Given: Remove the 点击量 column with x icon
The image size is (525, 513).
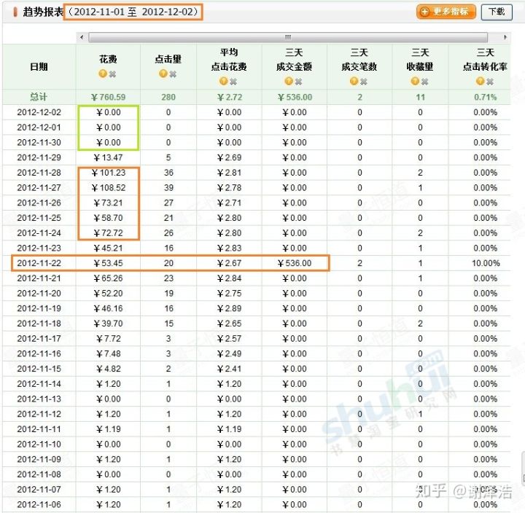Looking at the screenshot, I should pos(173,74).
